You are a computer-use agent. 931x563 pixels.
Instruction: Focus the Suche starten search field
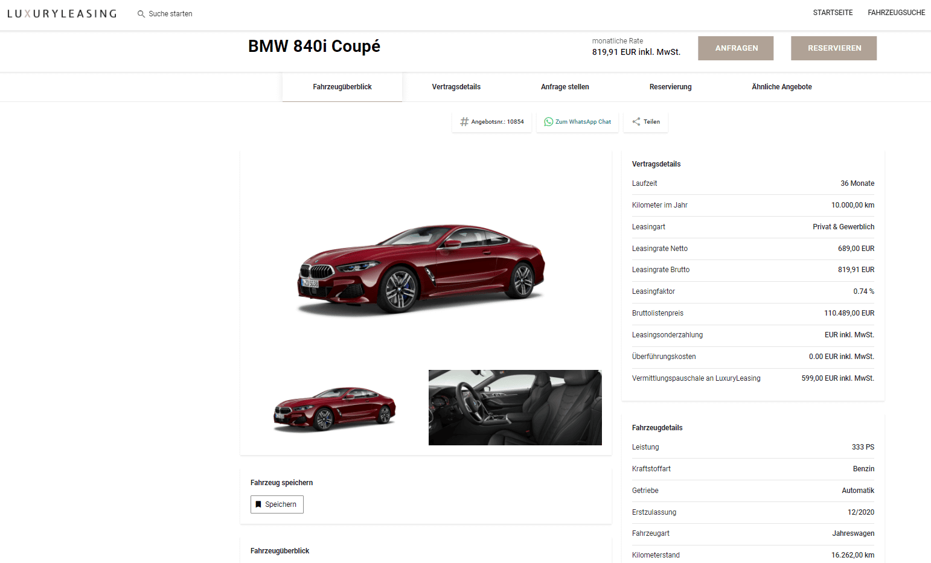pos(170,14)
